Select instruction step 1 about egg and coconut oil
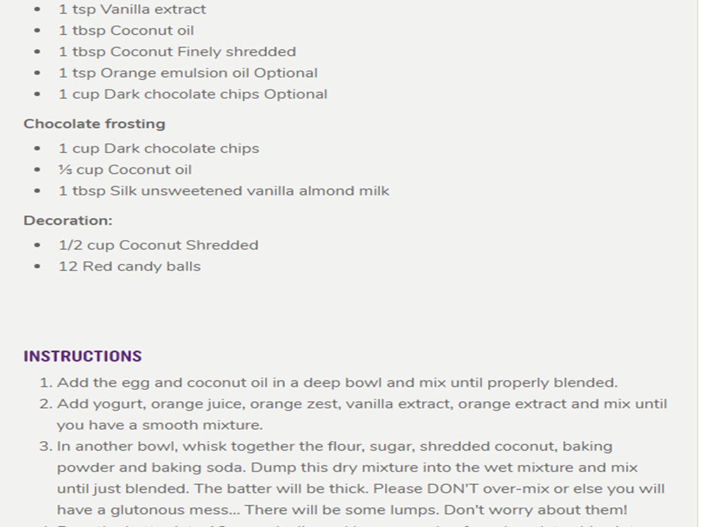The height and width of the screenshot is (527, 703). pos(337,383)
